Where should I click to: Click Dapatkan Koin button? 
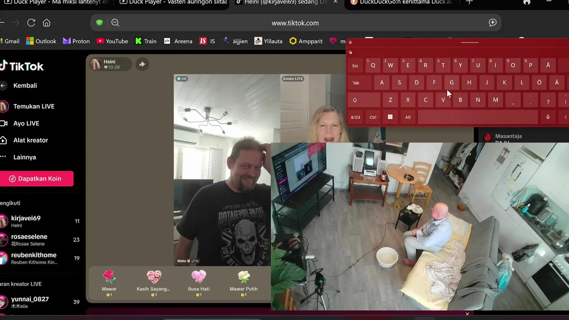coord(36,179)
